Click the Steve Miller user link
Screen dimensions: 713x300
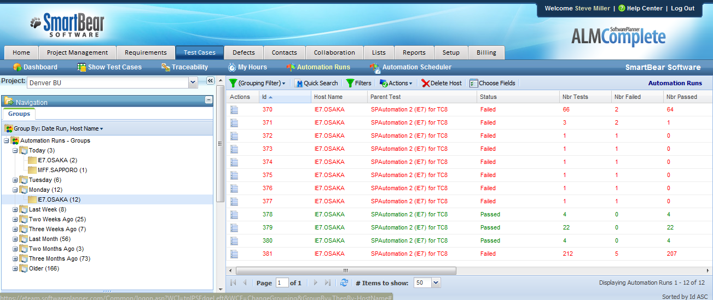(592, 8)
